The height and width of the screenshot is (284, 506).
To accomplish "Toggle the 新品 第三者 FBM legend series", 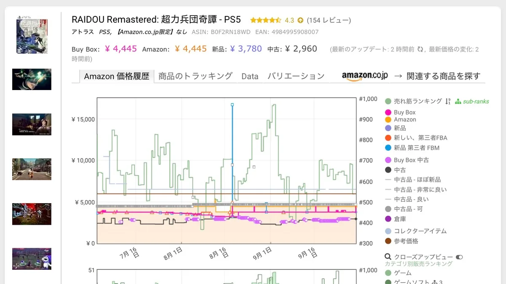I will [x=412, y=148].
